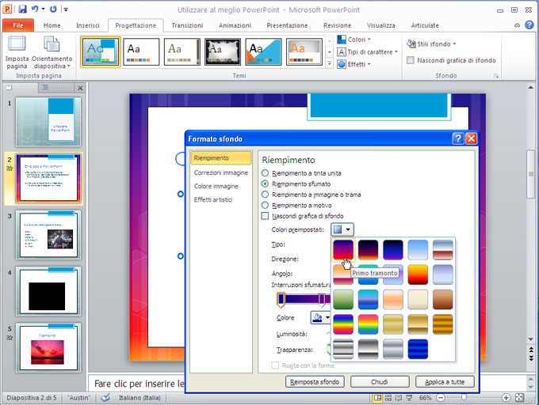Click the Undo arrow icon
This screenshot has height=405, width=539.
click(x=35, y=9)
